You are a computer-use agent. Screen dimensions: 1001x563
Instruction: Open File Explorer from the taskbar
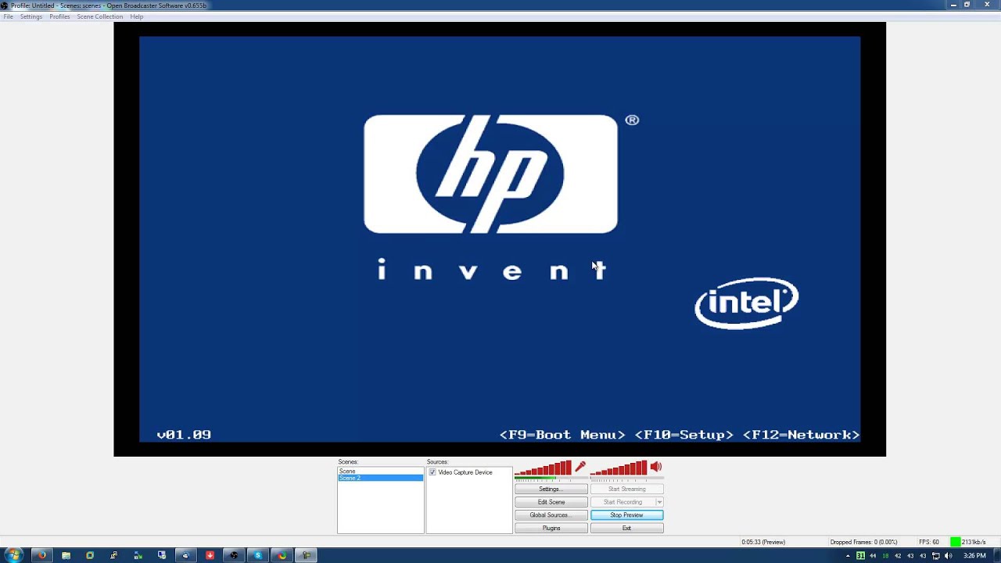click(x=66, y=555)
